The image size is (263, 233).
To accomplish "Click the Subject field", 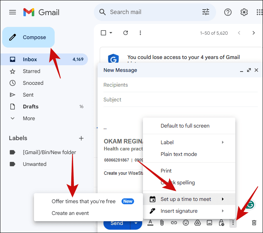I will pyautogui.click(x=181, y=100).
